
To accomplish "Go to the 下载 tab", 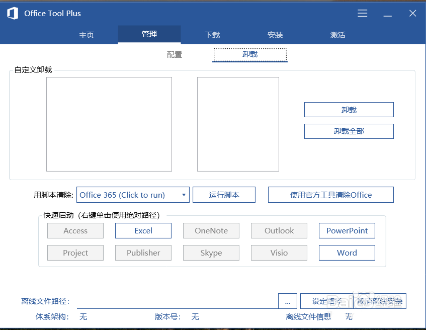I will 212,35.
